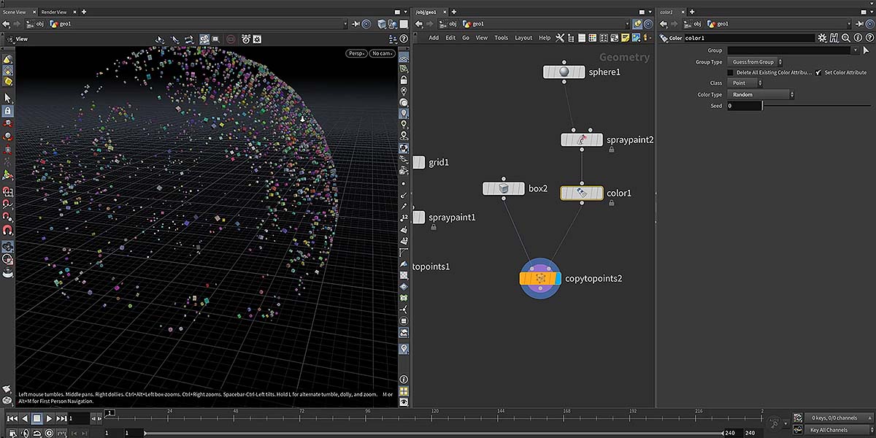The width and height of the screenshot is (876, 438).
Task: Open the Class dropdown set to Point
Action: (746, 83)
